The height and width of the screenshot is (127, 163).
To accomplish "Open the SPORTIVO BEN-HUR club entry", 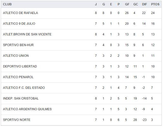I will 18,45.
